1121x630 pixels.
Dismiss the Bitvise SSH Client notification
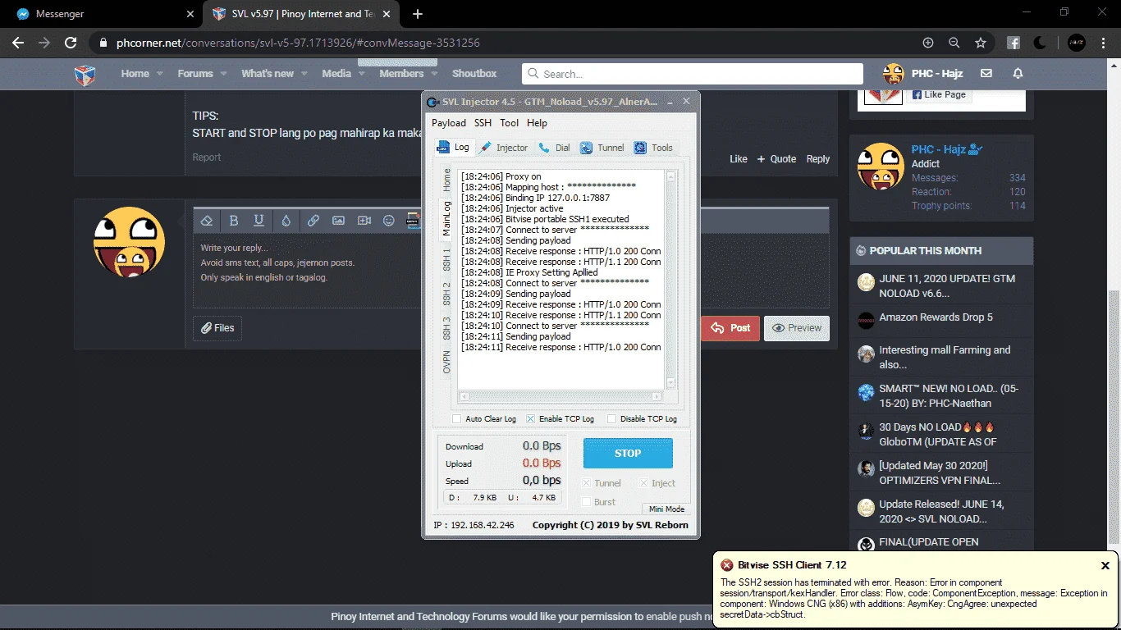pyautogui.click(x=1105, y=565)
